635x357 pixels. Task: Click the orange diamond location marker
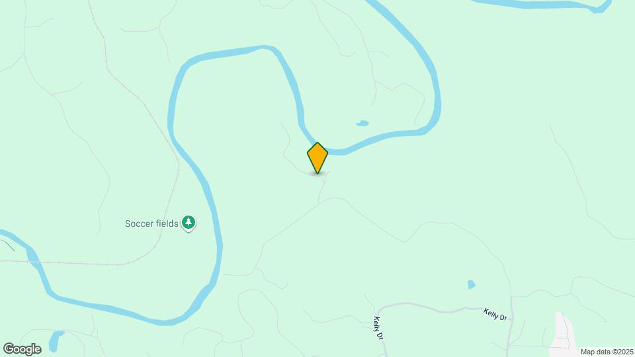point(317,157)
